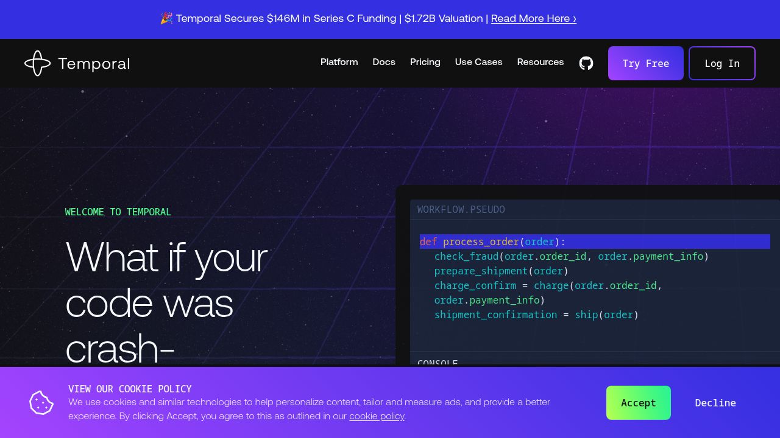780x438 pixels.
Task: Click the order.payment_info) code line
Action: tap(490, 301)
